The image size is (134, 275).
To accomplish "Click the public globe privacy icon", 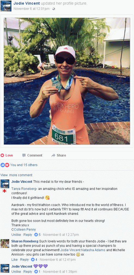I will (x=54, y=9).
